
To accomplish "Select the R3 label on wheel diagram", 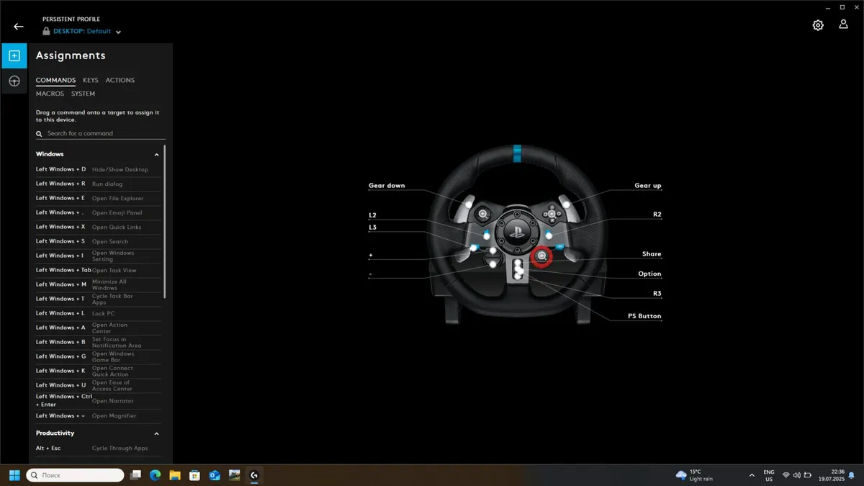I will [657, 294].
